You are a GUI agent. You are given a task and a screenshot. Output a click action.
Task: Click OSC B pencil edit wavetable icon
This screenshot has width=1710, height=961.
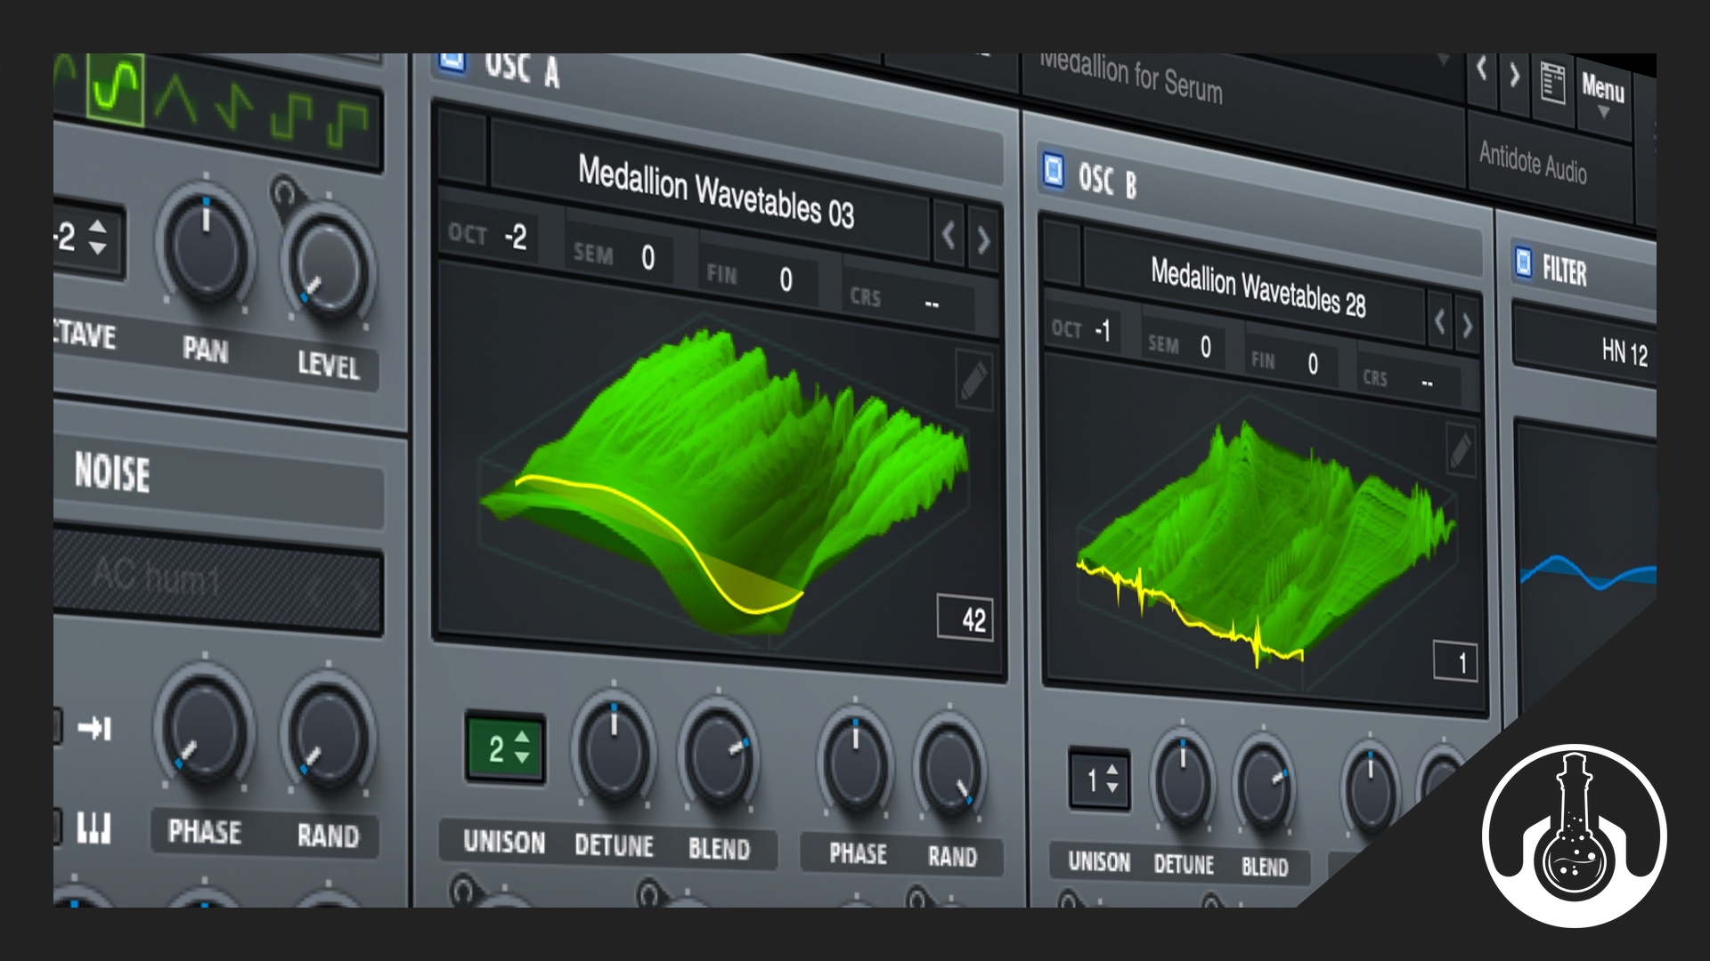click(x=1460, y=451)
